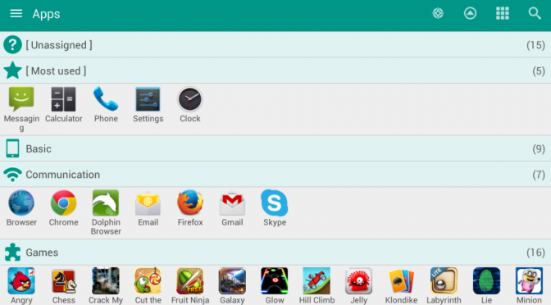
Task: Collapse the Most used category
Action: (x=275, y=71)
